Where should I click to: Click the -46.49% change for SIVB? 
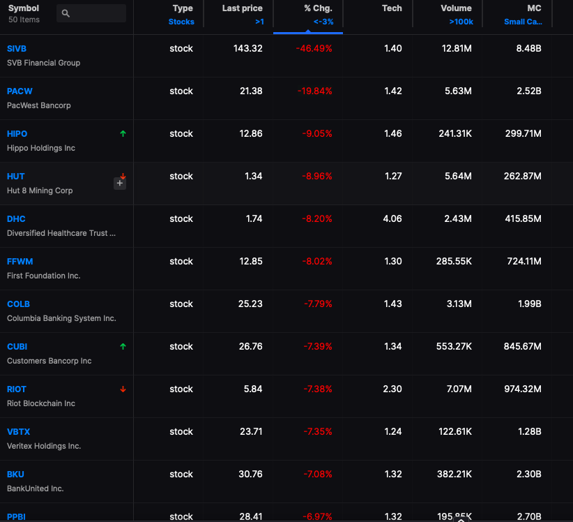pos(314,49)
